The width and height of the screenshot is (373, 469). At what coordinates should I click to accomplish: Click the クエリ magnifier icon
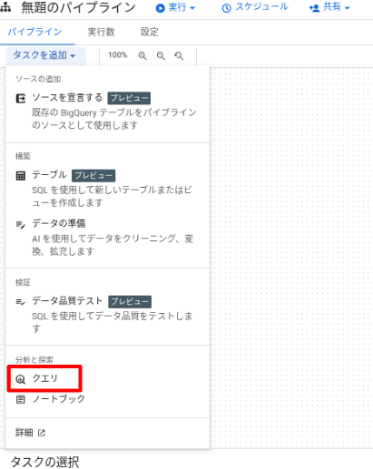(21, 379)
